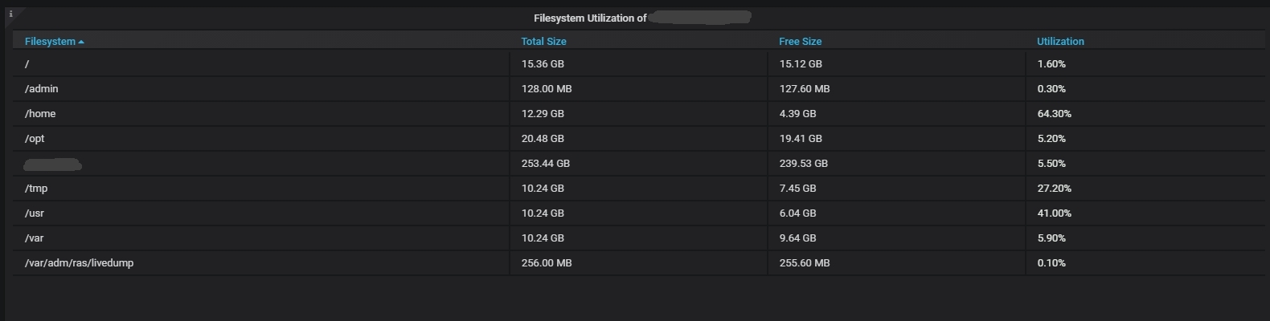Click the 253.44 GB total size cell
1270x321 pixels.
click(545, 164)
